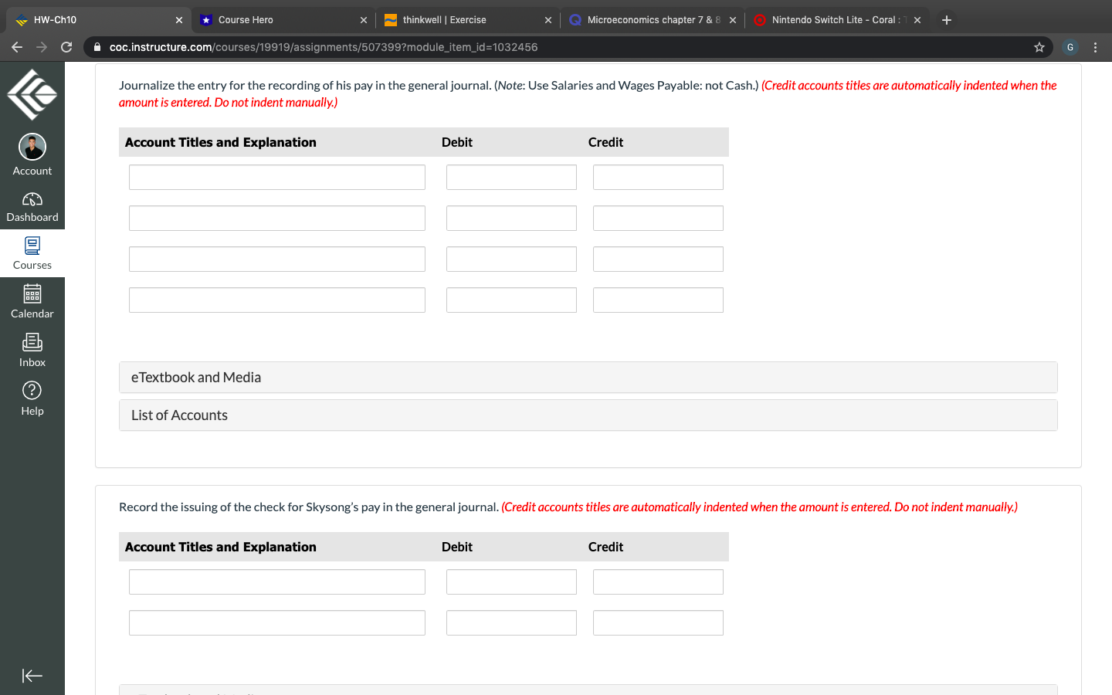The height and width of the screenshot is (695, 1112).
Task: Click the back navigation arrow
Action: click(17, 46)
